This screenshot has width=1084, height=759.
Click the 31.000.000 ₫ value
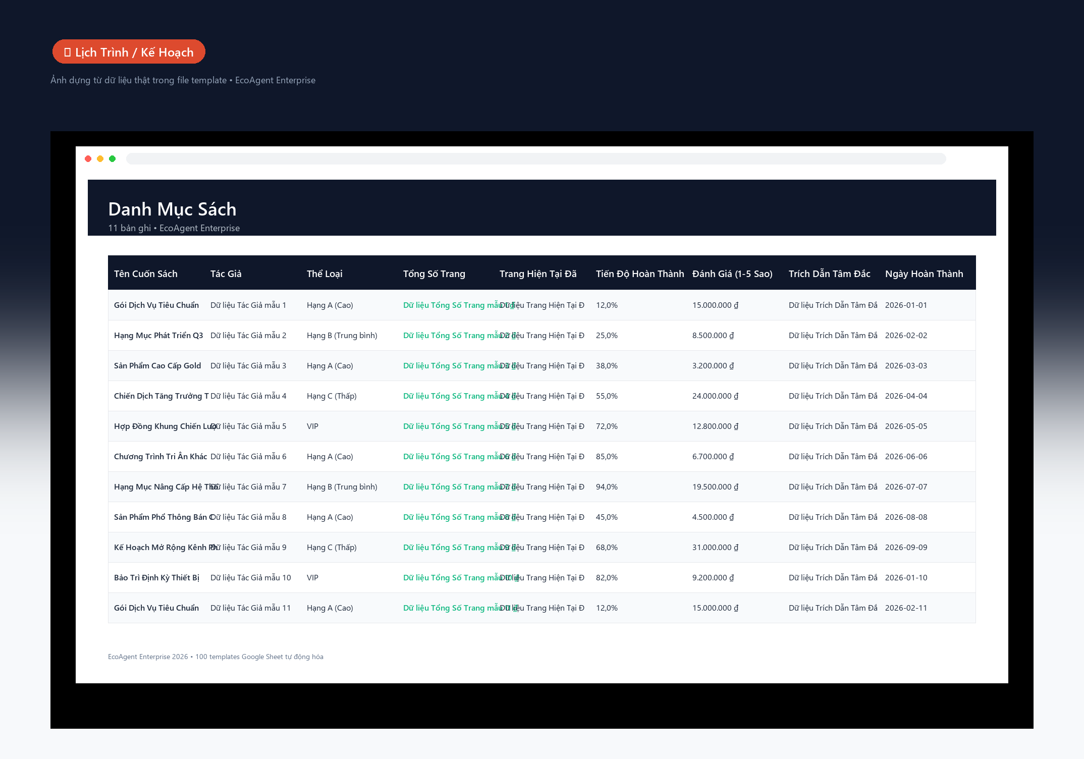715,547
